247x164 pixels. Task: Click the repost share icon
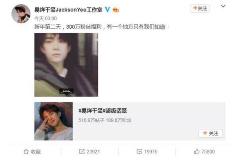[82, 152]
